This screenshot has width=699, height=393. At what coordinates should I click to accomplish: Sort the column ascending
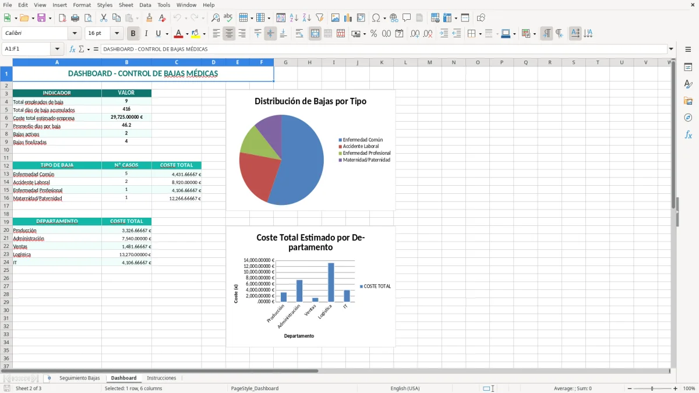coord(294,18)
